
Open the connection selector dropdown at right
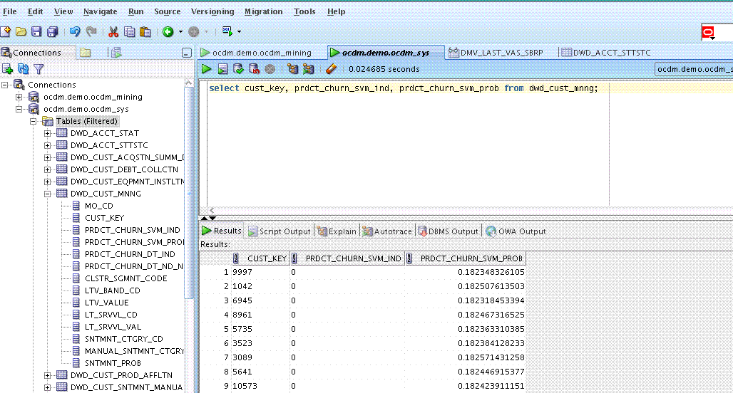[693, 69]
